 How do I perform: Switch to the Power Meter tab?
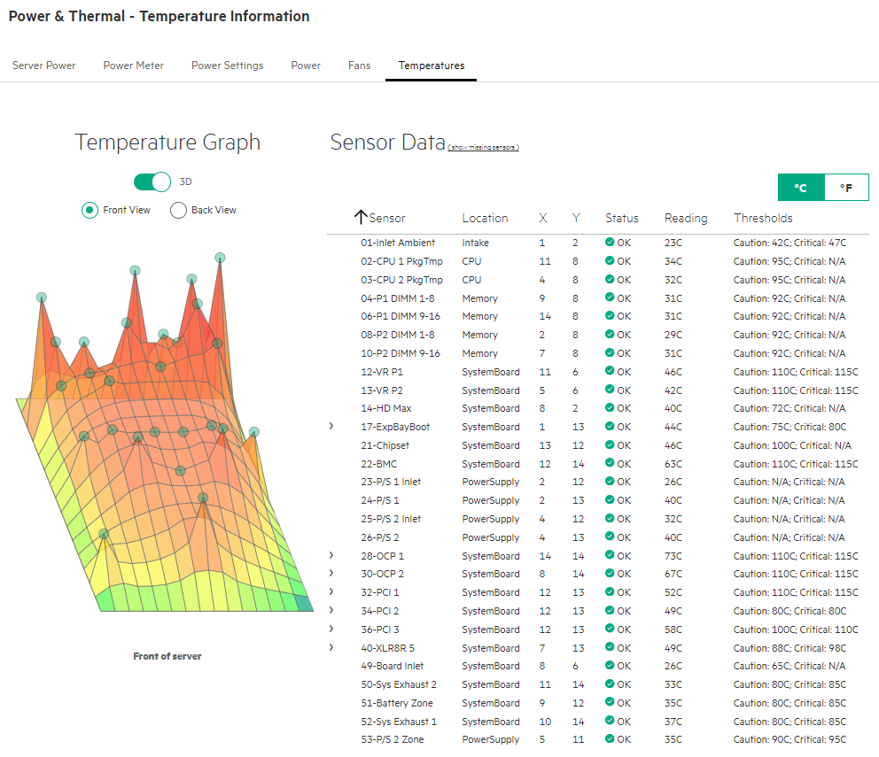[134, 66]
